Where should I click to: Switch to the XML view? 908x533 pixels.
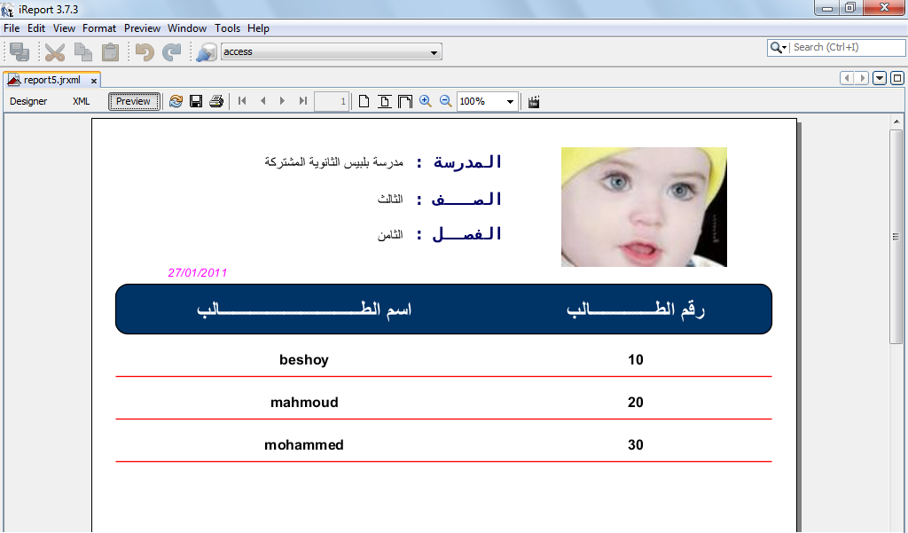click(81, 101)
